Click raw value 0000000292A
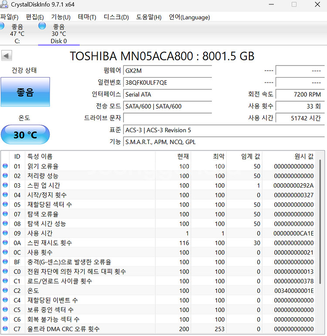327x336 pixels. click(293, 185)
